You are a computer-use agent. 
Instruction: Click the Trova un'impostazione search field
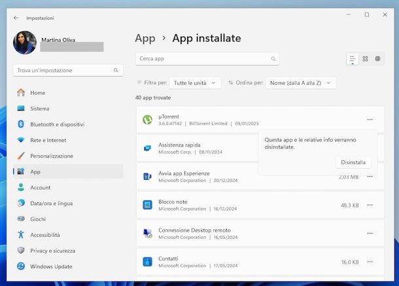point(68,70)
